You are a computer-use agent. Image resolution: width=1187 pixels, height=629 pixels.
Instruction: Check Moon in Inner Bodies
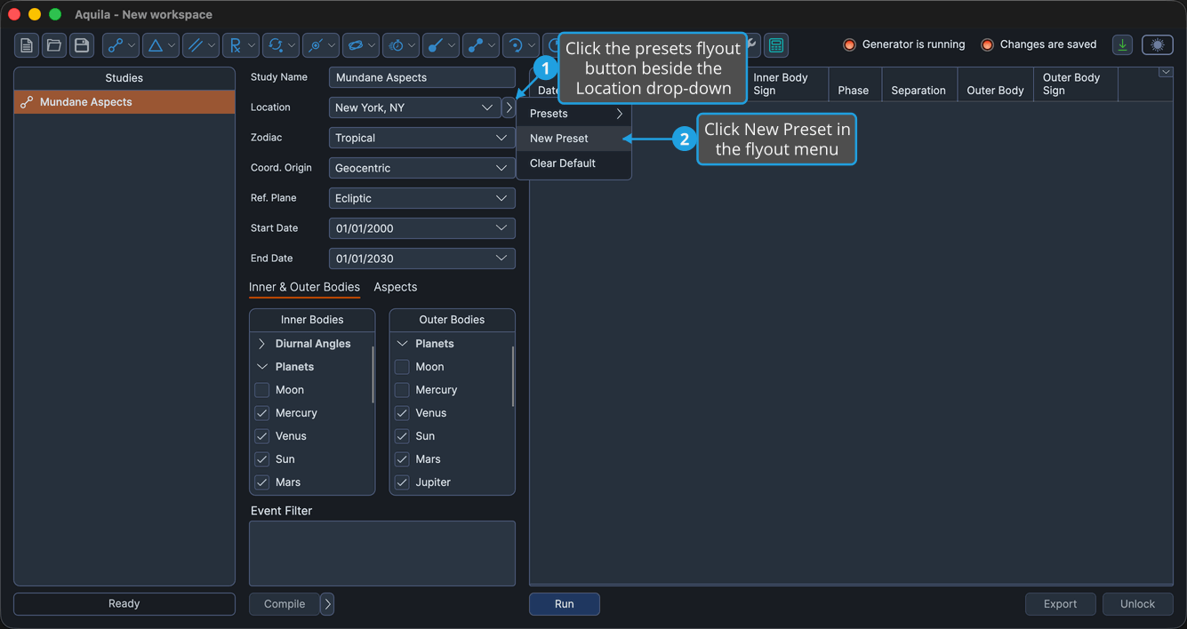point(261,390)
